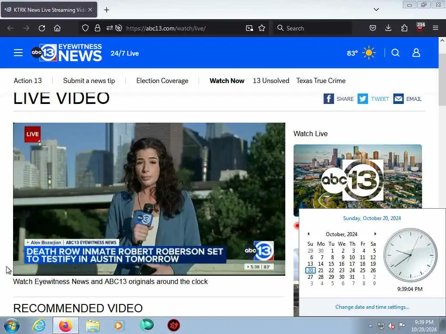Click the extension icon with 216 badge
446x334 pixels.
pyautogui.click(x=420, y=27)
